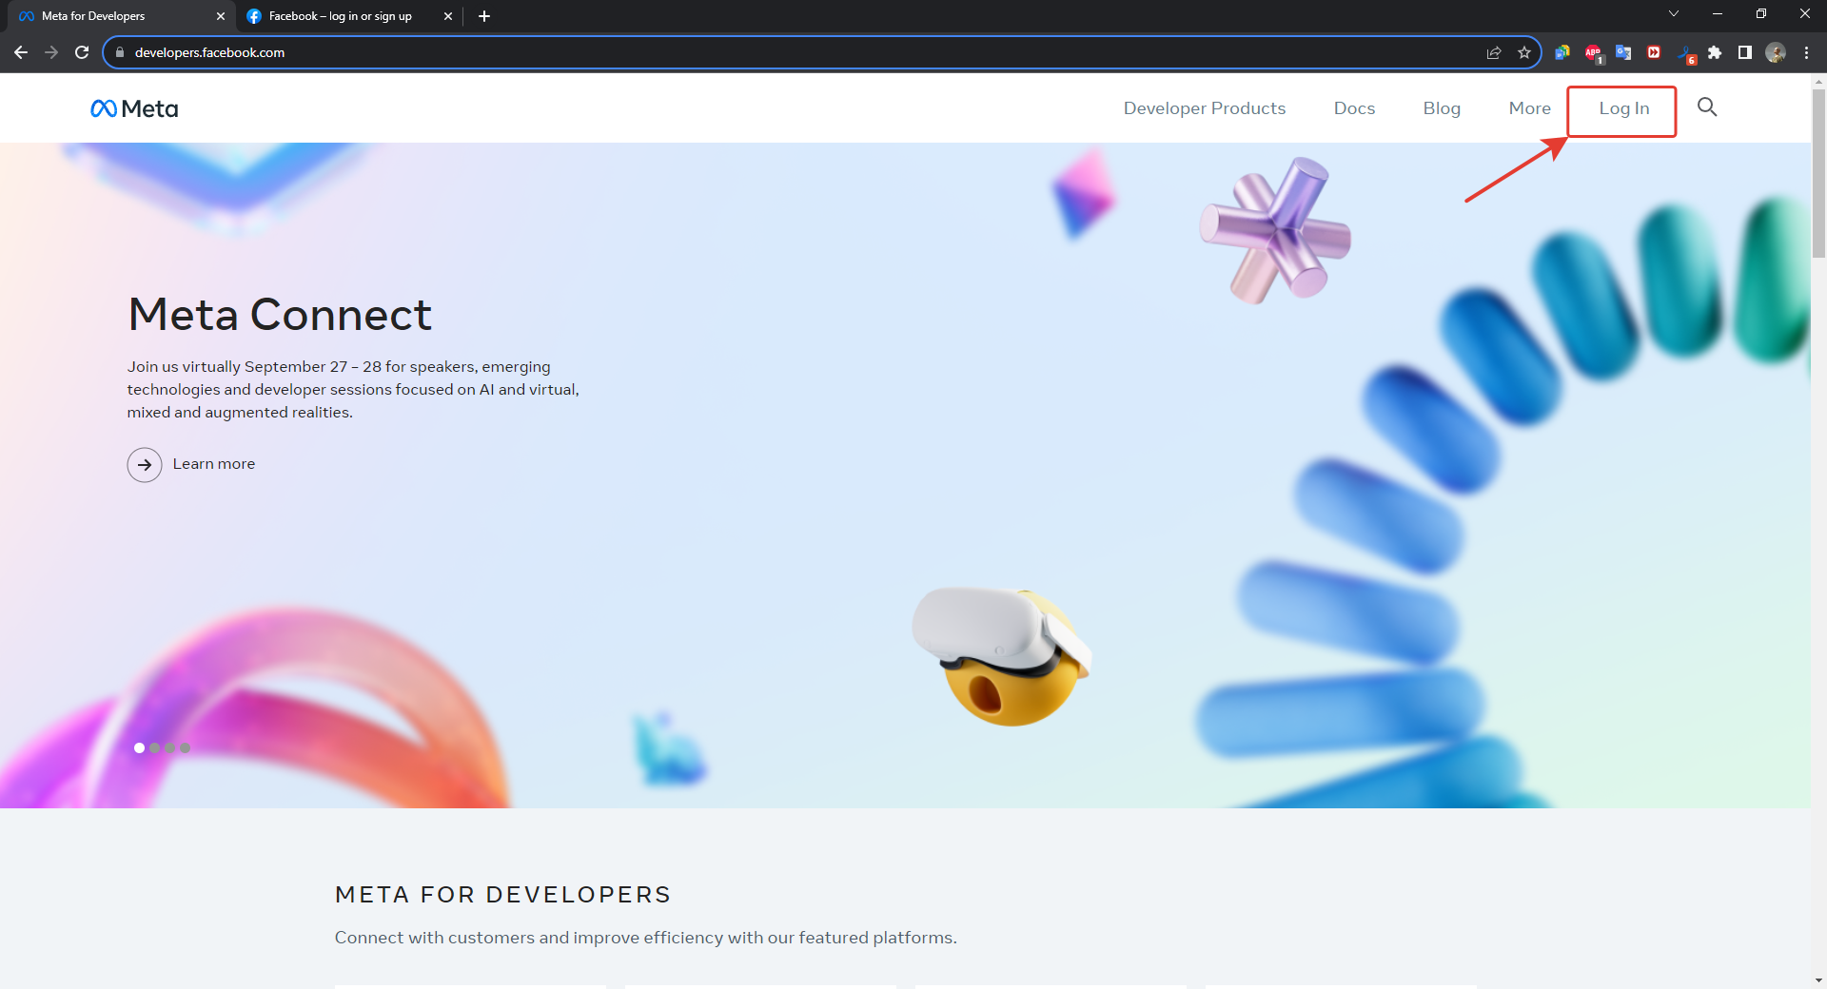Viewport: 1827px width, 989px height.
Task: Switch to the Facebook log in tab
Action: [340, 16]
